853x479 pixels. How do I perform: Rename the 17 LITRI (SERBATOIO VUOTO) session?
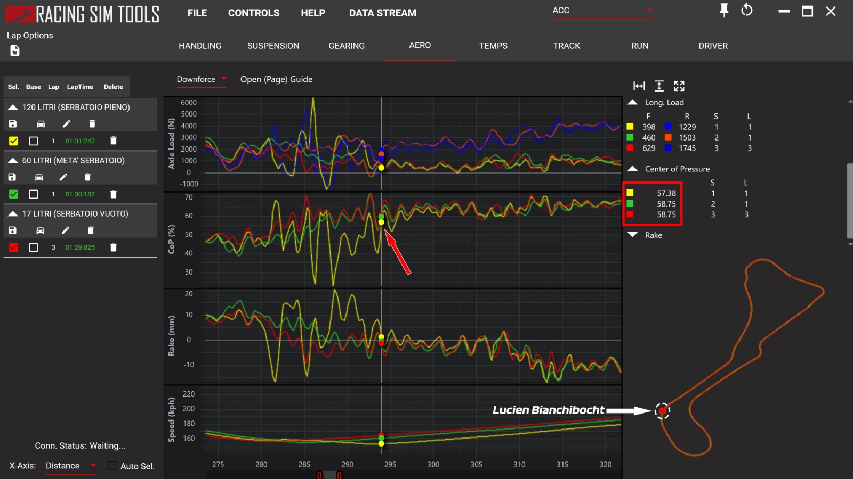(x=65, y=230)
